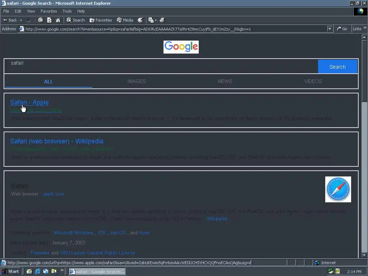Open the History toolbar icon

[x=141, y=20]
